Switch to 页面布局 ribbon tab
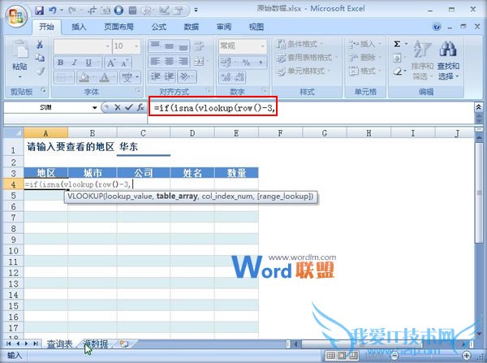This screenshot has width=487, height=363. click(119, 27)
